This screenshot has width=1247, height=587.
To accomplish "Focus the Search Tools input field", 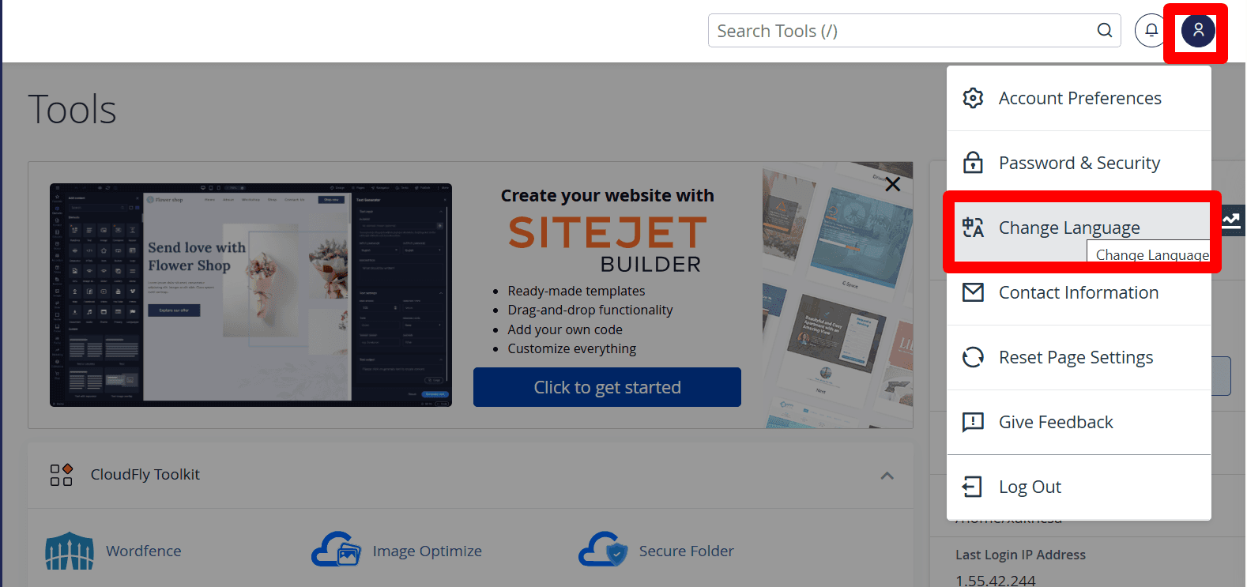I will click(901, 31).
